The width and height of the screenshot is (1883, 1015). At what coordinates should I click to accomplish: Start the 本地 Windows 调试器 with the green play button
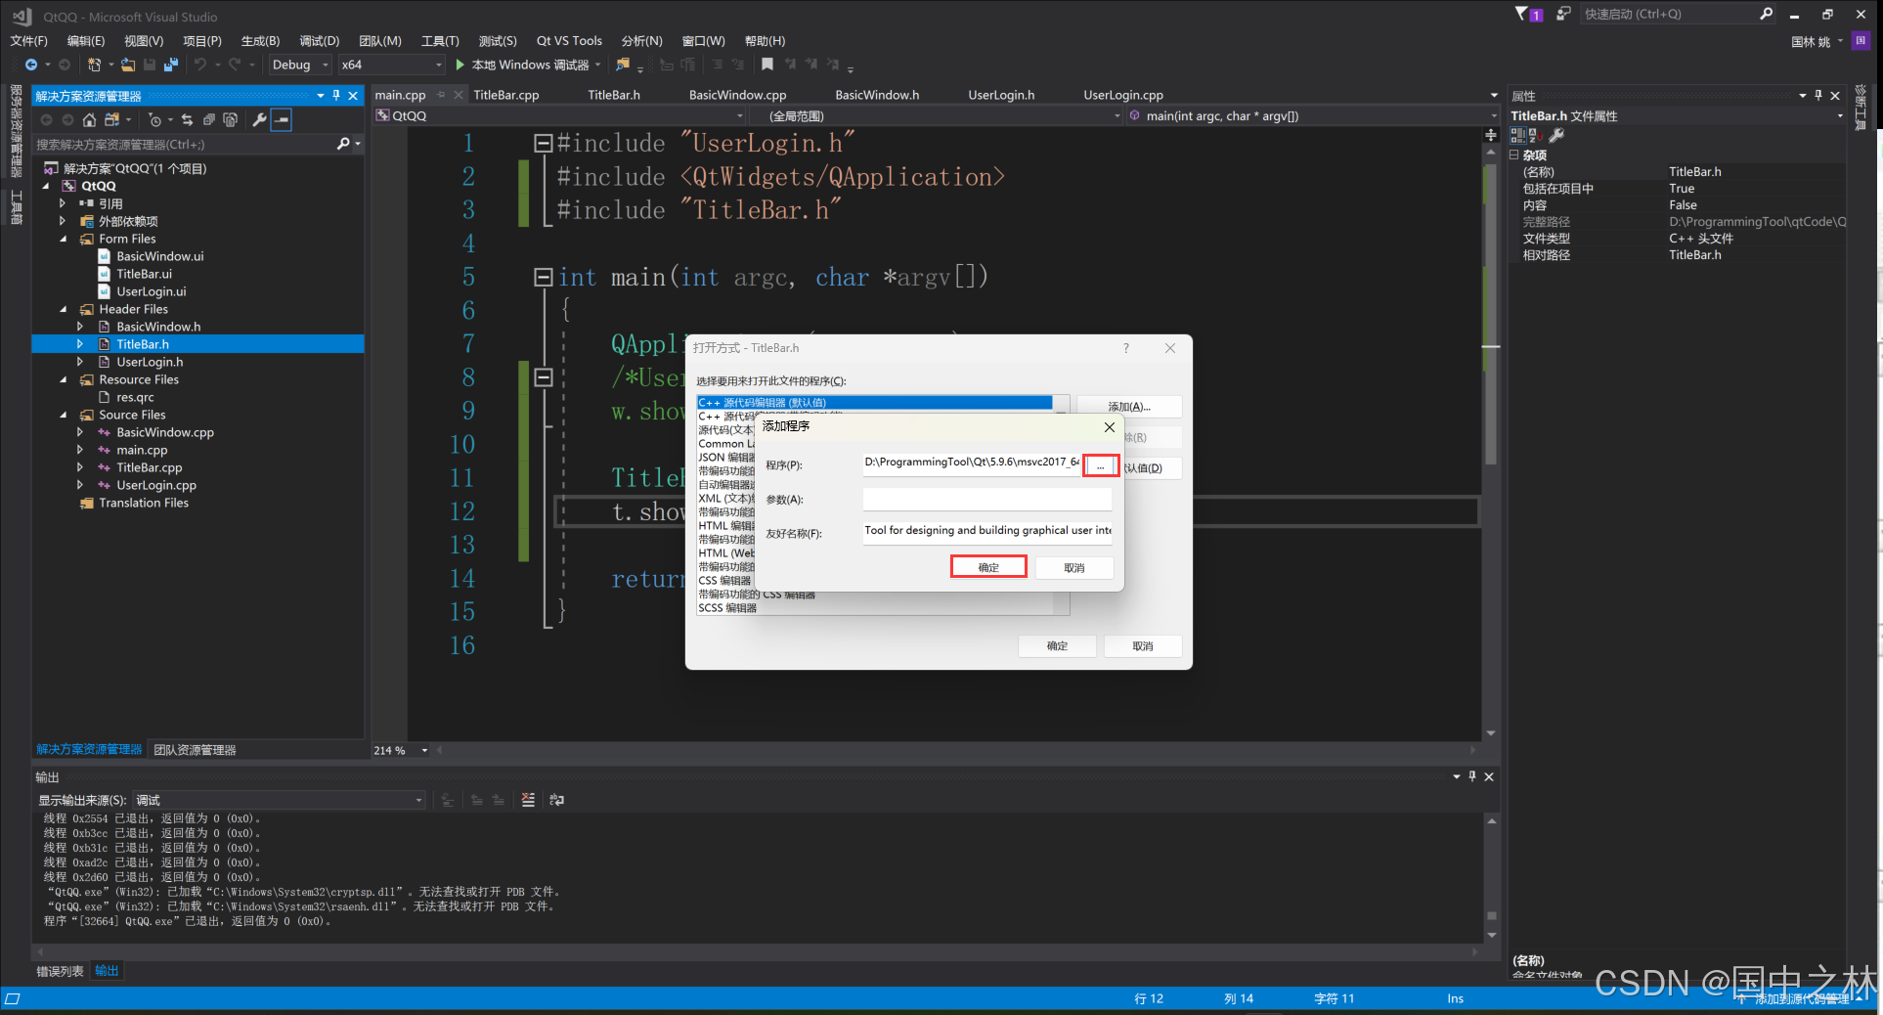pyautogui.click(x=460, y=65)
